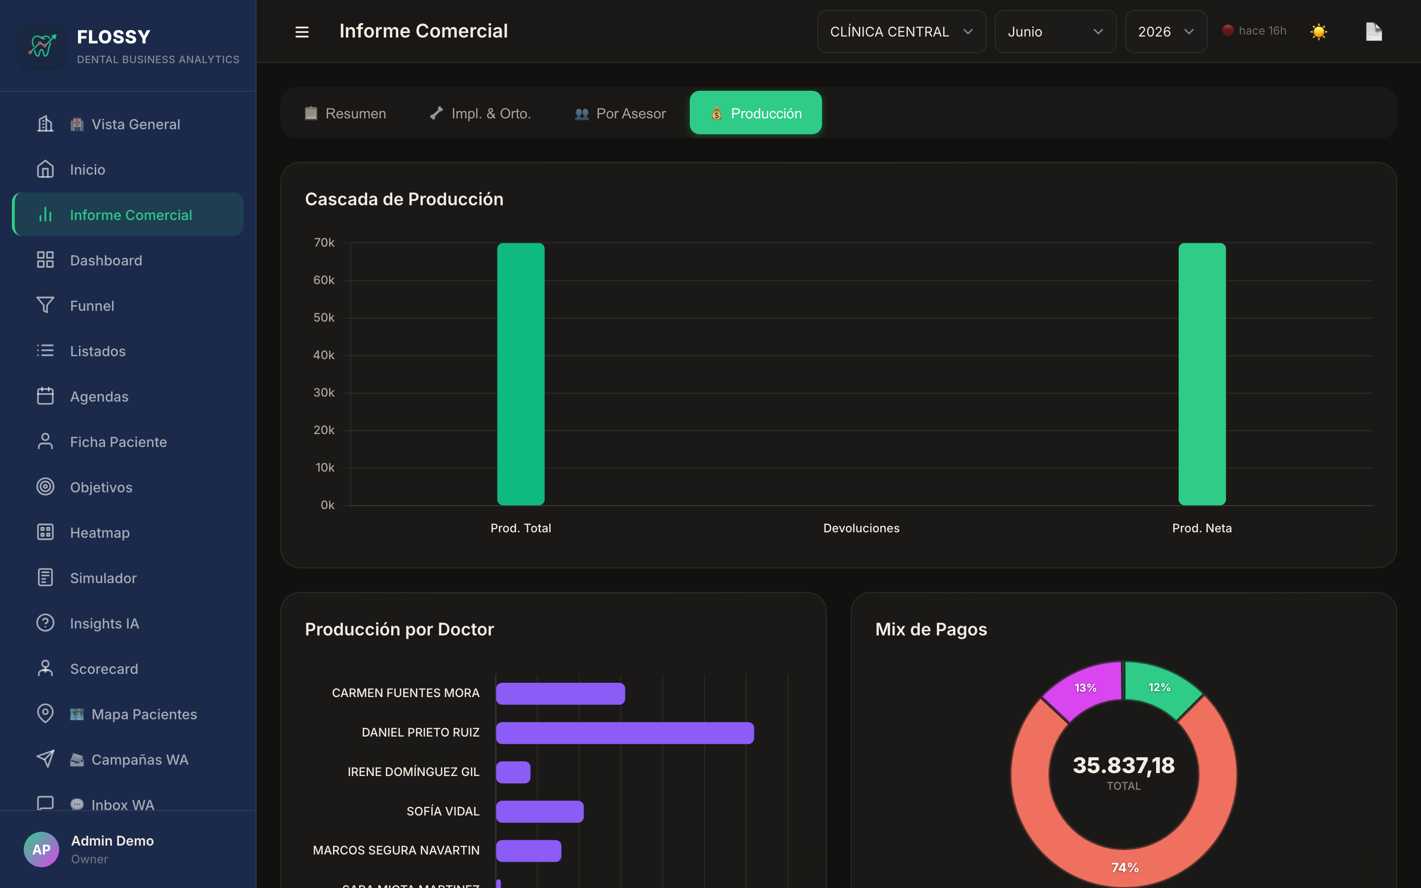The image size is (1421, 888).
Task: Switch to the Impl. & Orto. tab
Action: tap(480, 113)
